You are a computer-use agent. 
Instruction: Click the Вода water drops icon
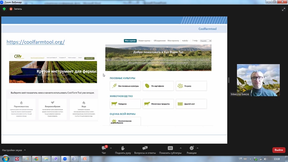click(x=84, y=103)
